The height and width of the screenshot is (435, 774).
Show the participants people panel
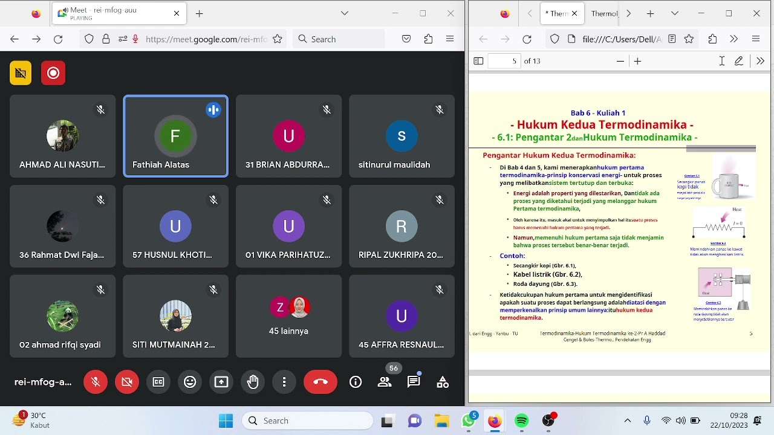tap(385, 382)
